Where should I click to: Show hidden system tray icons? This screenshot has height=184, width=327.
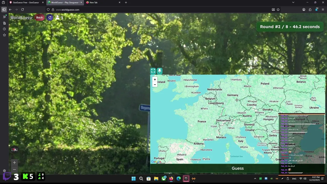click(x=255, y=178)
